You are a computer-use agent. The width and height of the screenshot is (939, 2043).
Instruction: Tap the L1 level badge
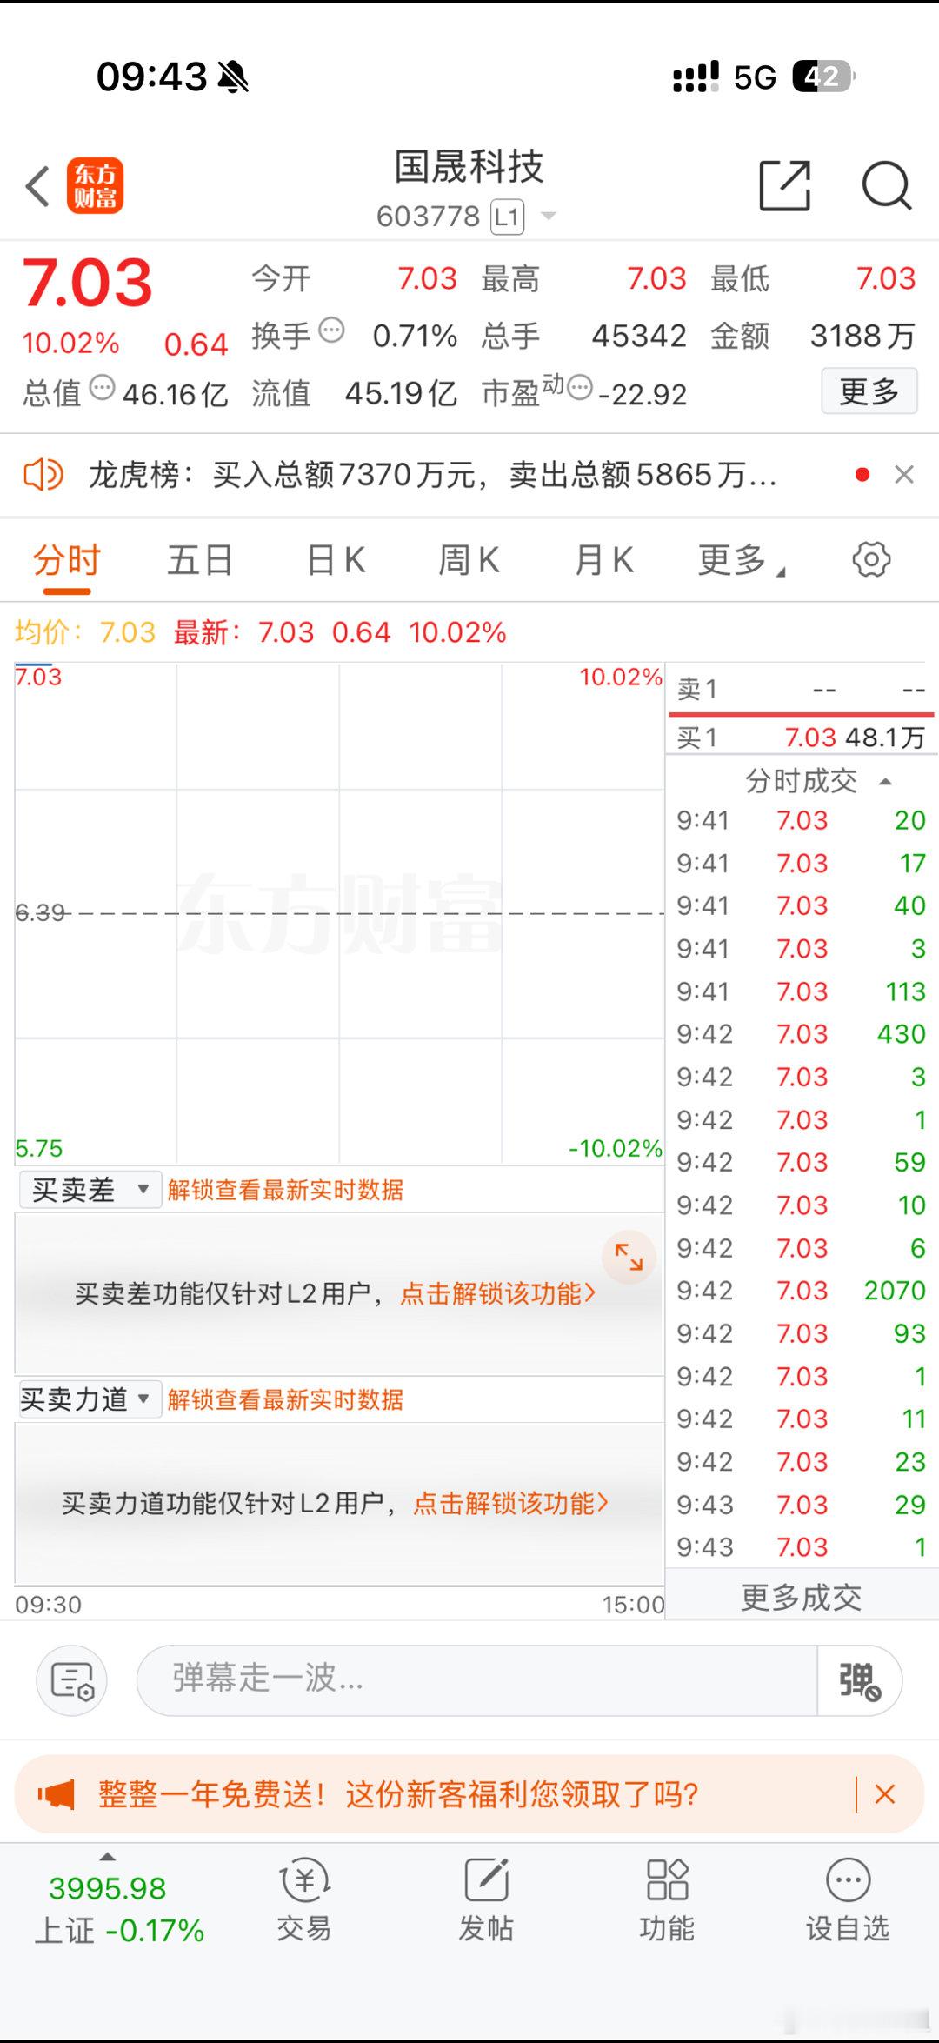[x=508, y=217]
